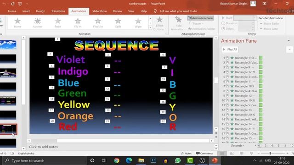Screen dimensions: 294x165
Task: Open the Slide Show tab
Action: point(99,11)
